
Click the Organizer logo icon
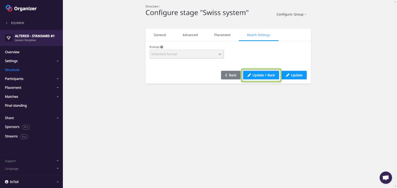click(x=9, y=8)
